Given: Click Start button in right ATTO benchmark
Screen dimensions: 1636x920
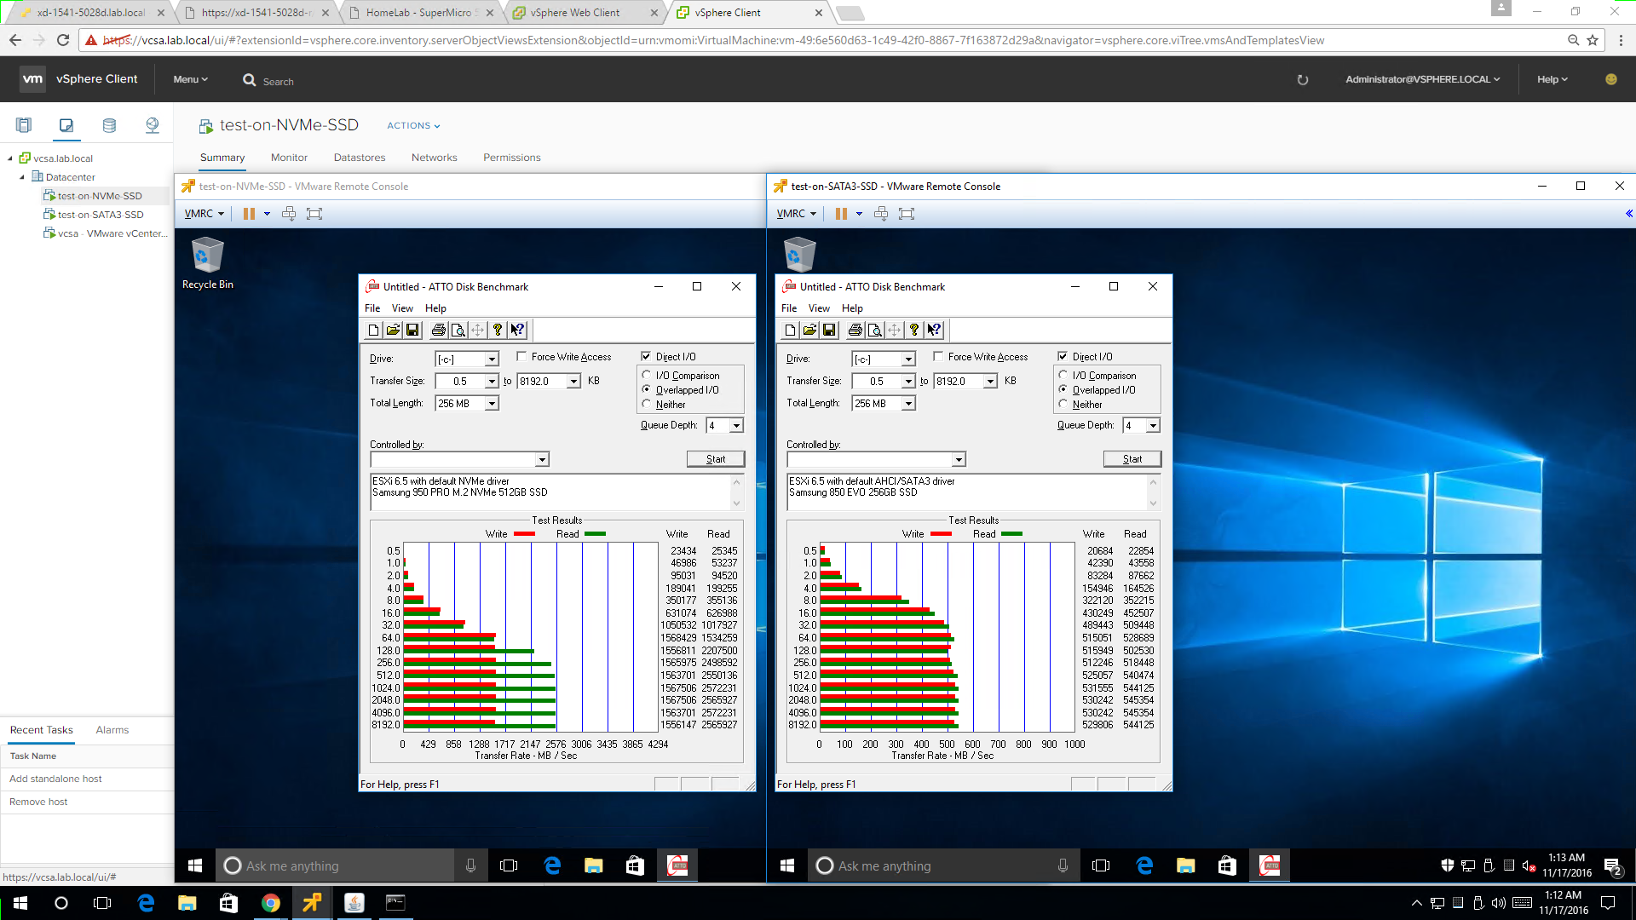Looking at the screenshot, I should (1132, 459).
